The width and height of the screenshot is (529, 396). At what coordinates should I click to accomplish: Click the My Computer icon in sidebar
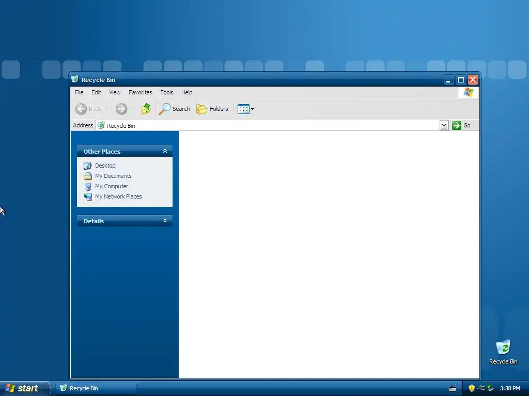pos(88,186)
